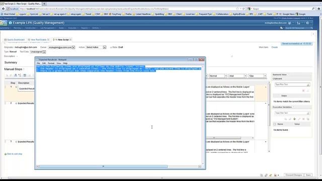Viewport: 322px width, 181px height.
Task: Click the Save button
Action: (308, 175)
